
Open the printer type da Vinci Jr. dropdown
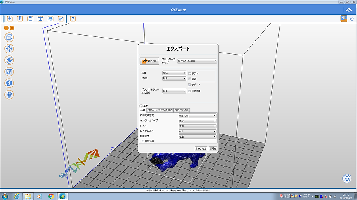pos(197,61)
